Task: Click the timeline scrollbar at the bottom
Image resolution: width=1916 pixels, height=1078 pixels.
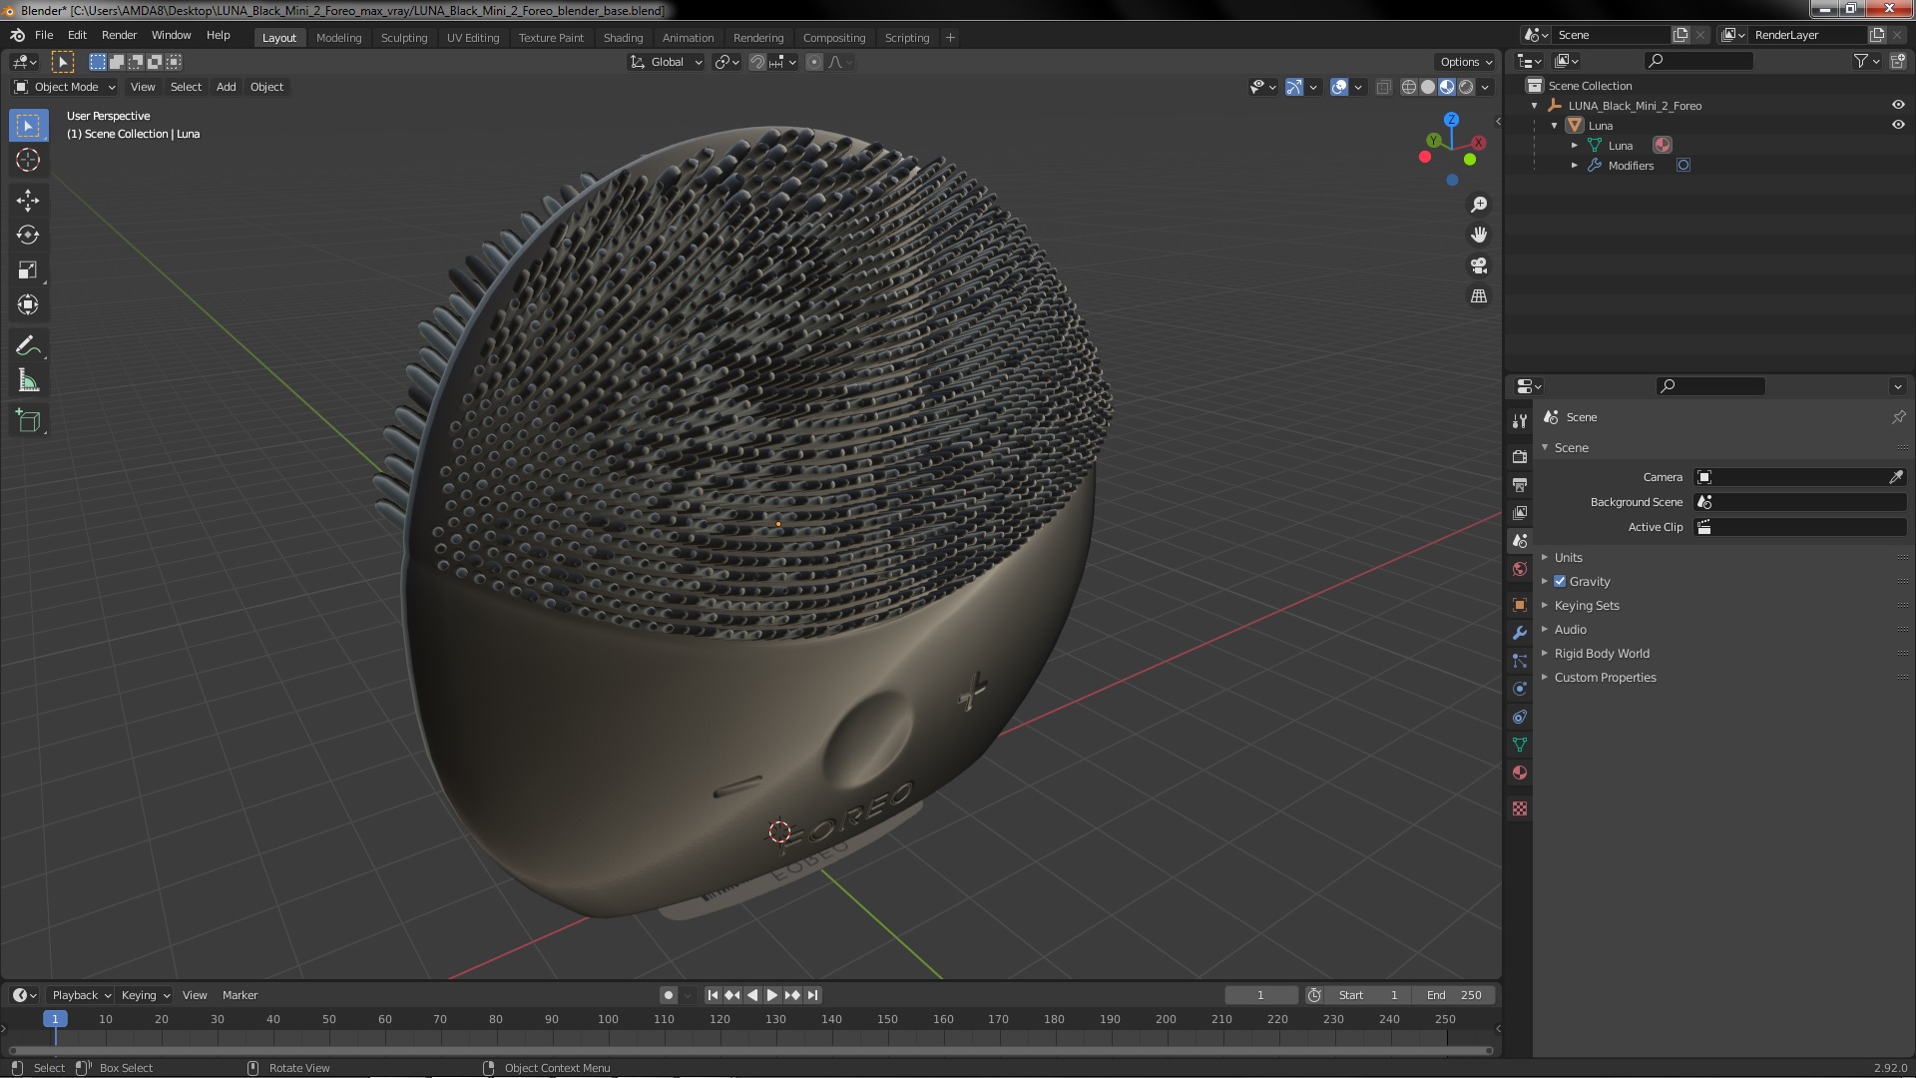Action: (748, 1050)
